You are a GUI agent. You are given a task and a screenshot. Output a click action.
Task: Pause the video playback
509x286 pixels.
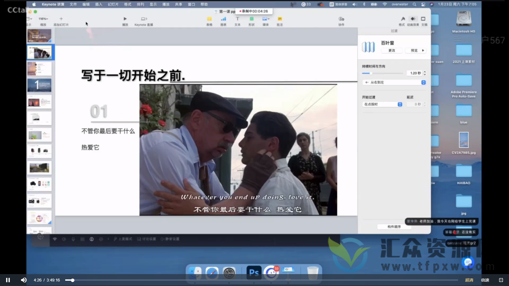pos(8,280)
